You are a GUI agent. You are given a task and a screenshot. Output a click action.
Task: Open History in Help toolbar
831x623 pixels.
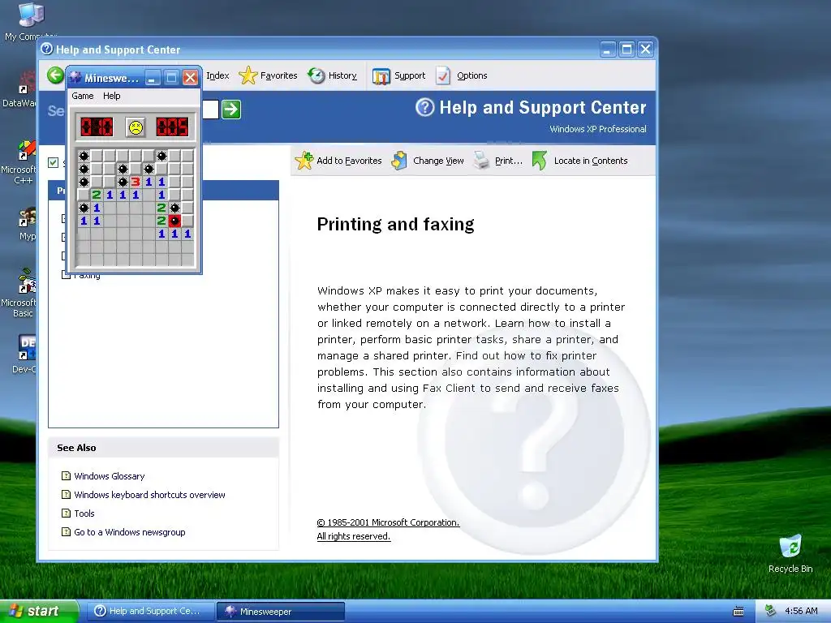coord(342,75)
